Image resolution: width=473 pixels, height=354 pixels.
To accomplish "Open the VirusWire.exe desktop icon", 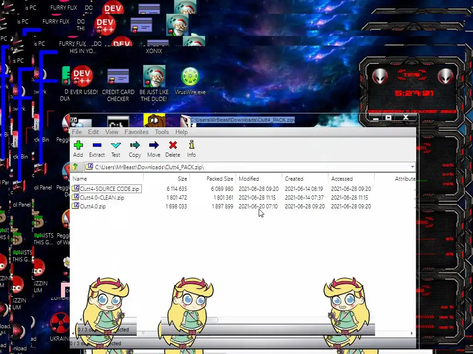I will [190, 80].
